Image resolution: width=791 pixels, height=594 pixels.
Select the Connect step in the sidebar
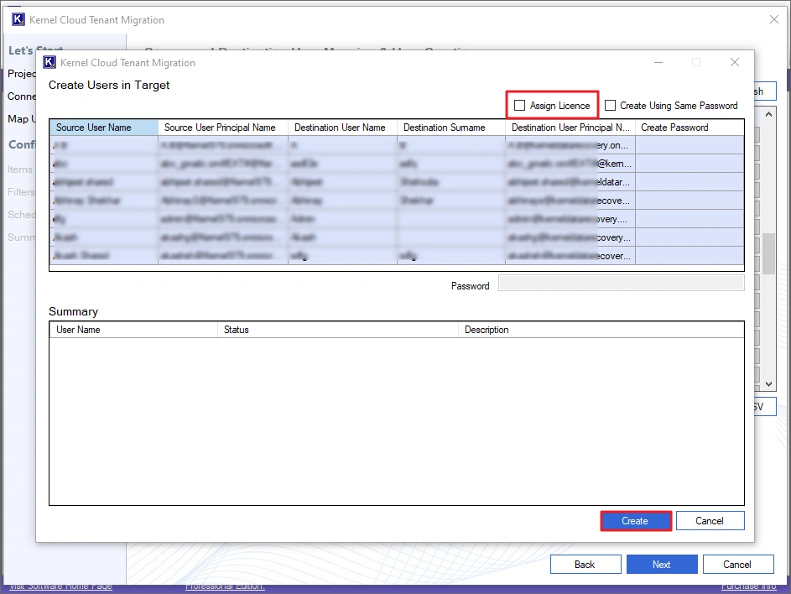pyautogui.click(x=22, y=96)
